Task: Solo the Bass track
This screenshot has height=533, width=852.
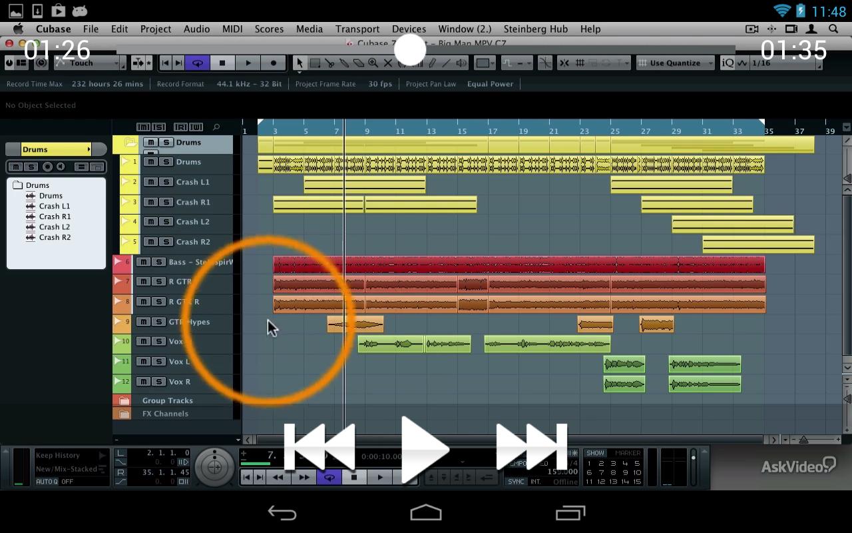Action: (159, 262)
